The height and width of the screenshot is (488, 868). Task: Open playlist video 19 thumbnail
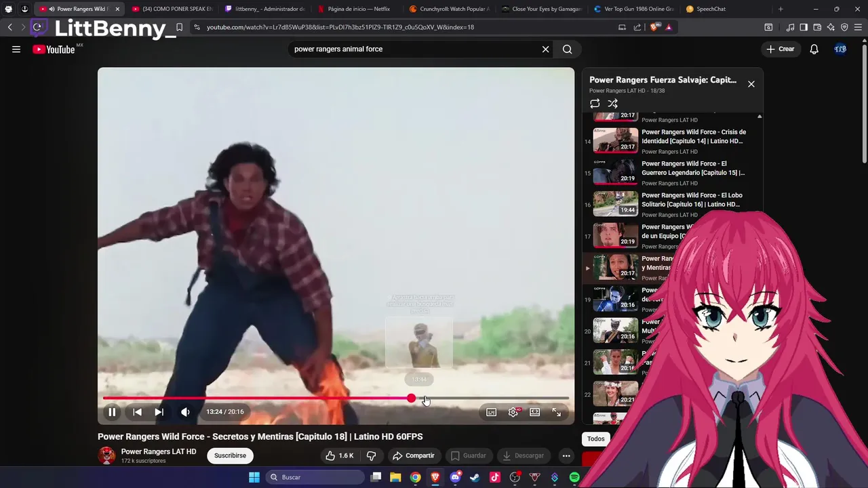(x=616, y=299)
